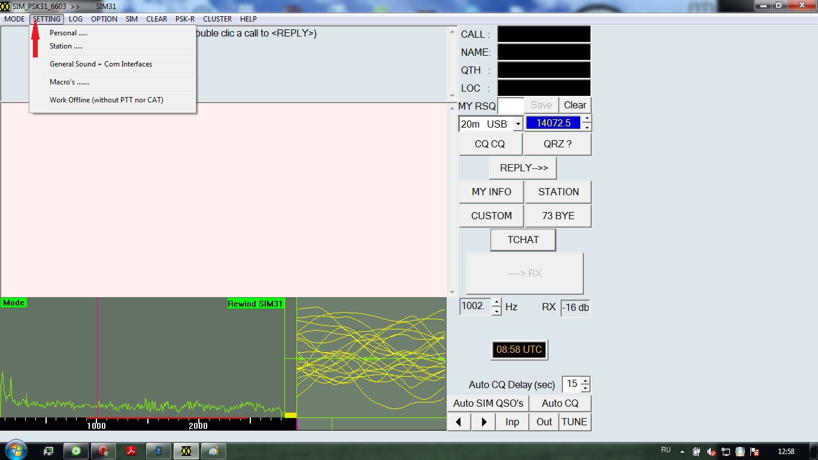Click the TUNE button

pyautogui.click(x=574, y=422)
